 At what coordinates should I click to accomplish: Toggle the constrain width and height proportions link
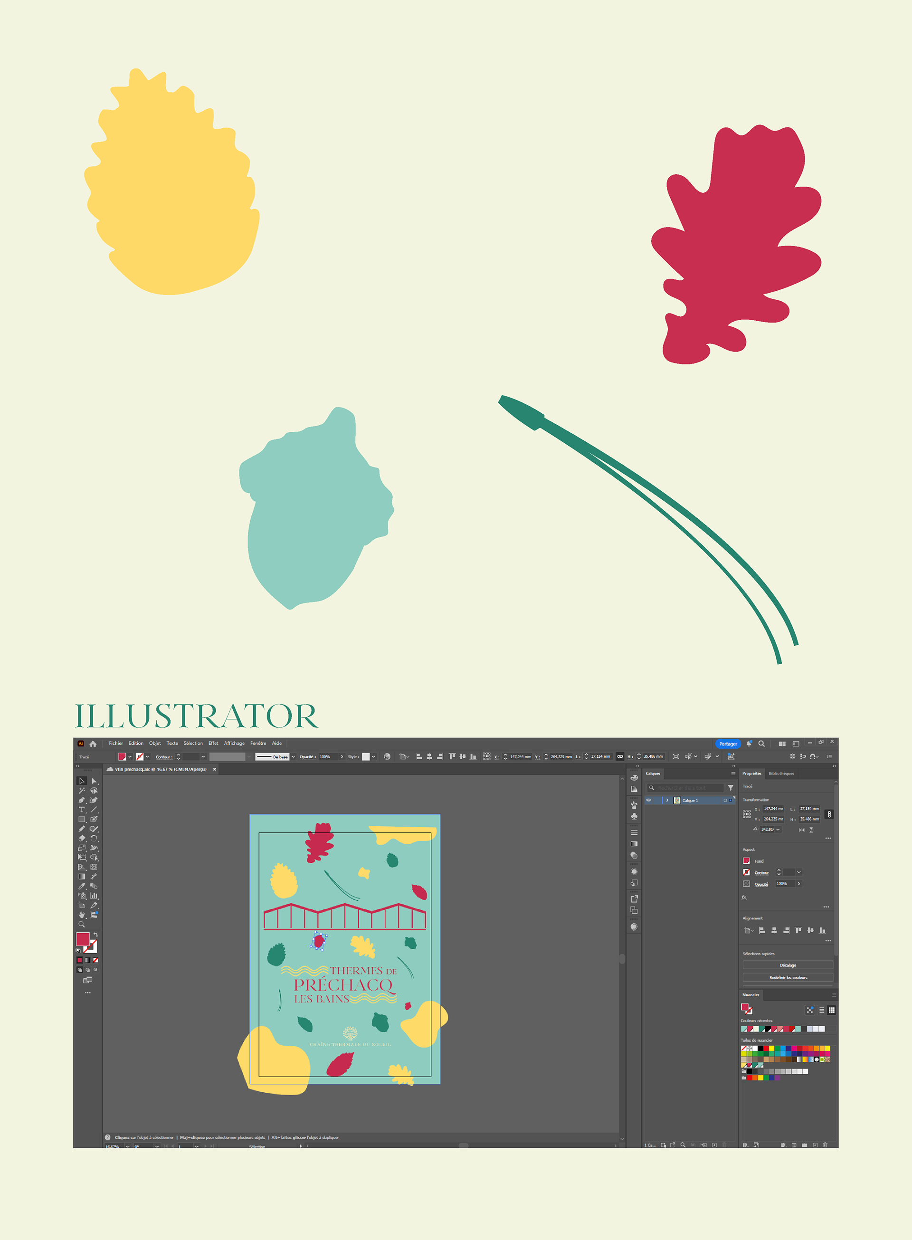click(829, 814)
